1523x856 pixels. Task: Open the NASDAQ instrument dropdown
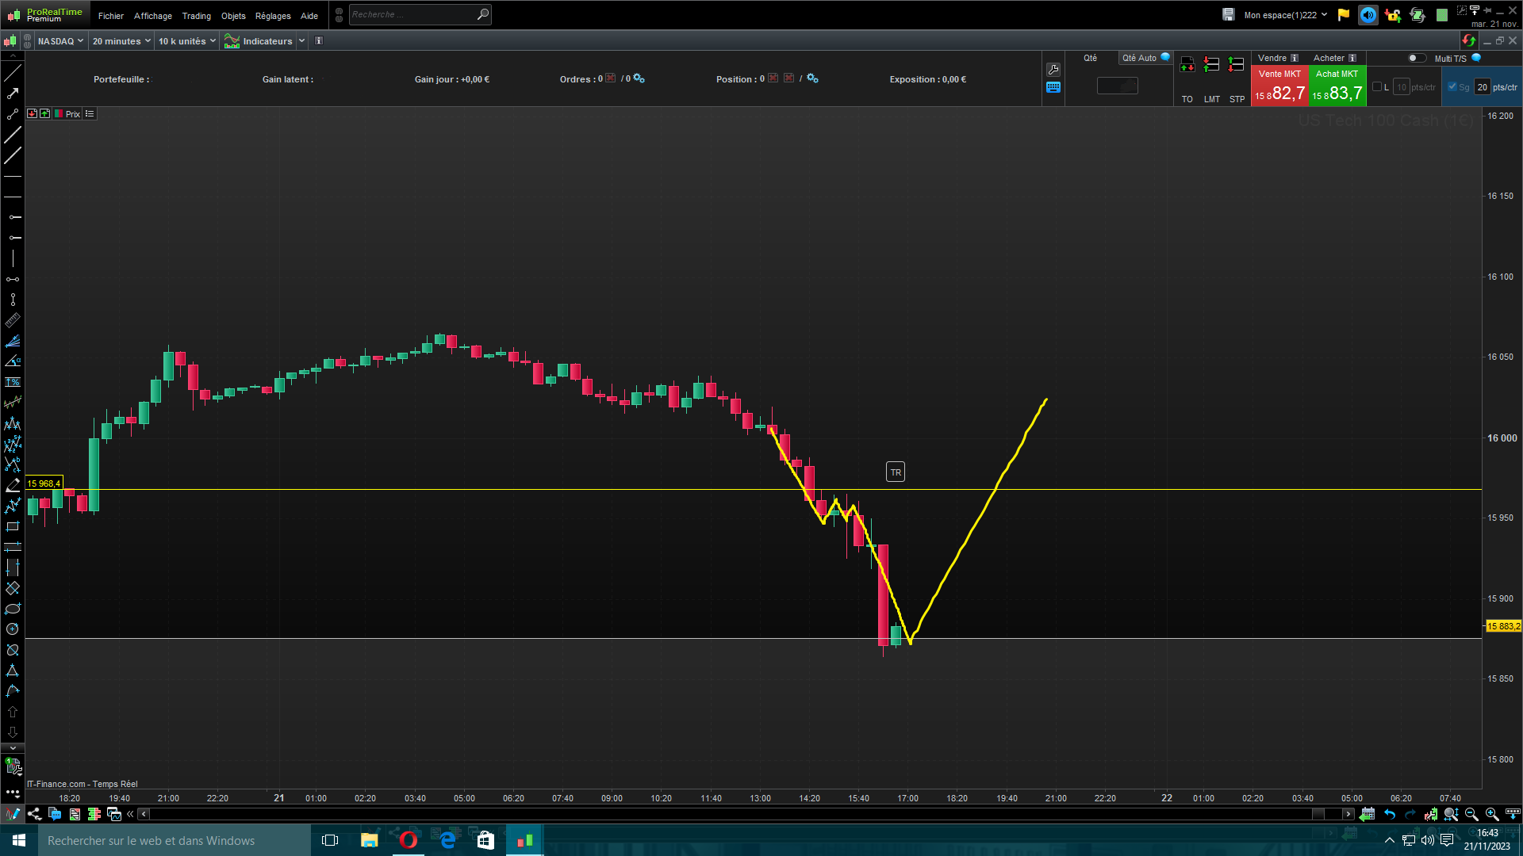point(60,41)
